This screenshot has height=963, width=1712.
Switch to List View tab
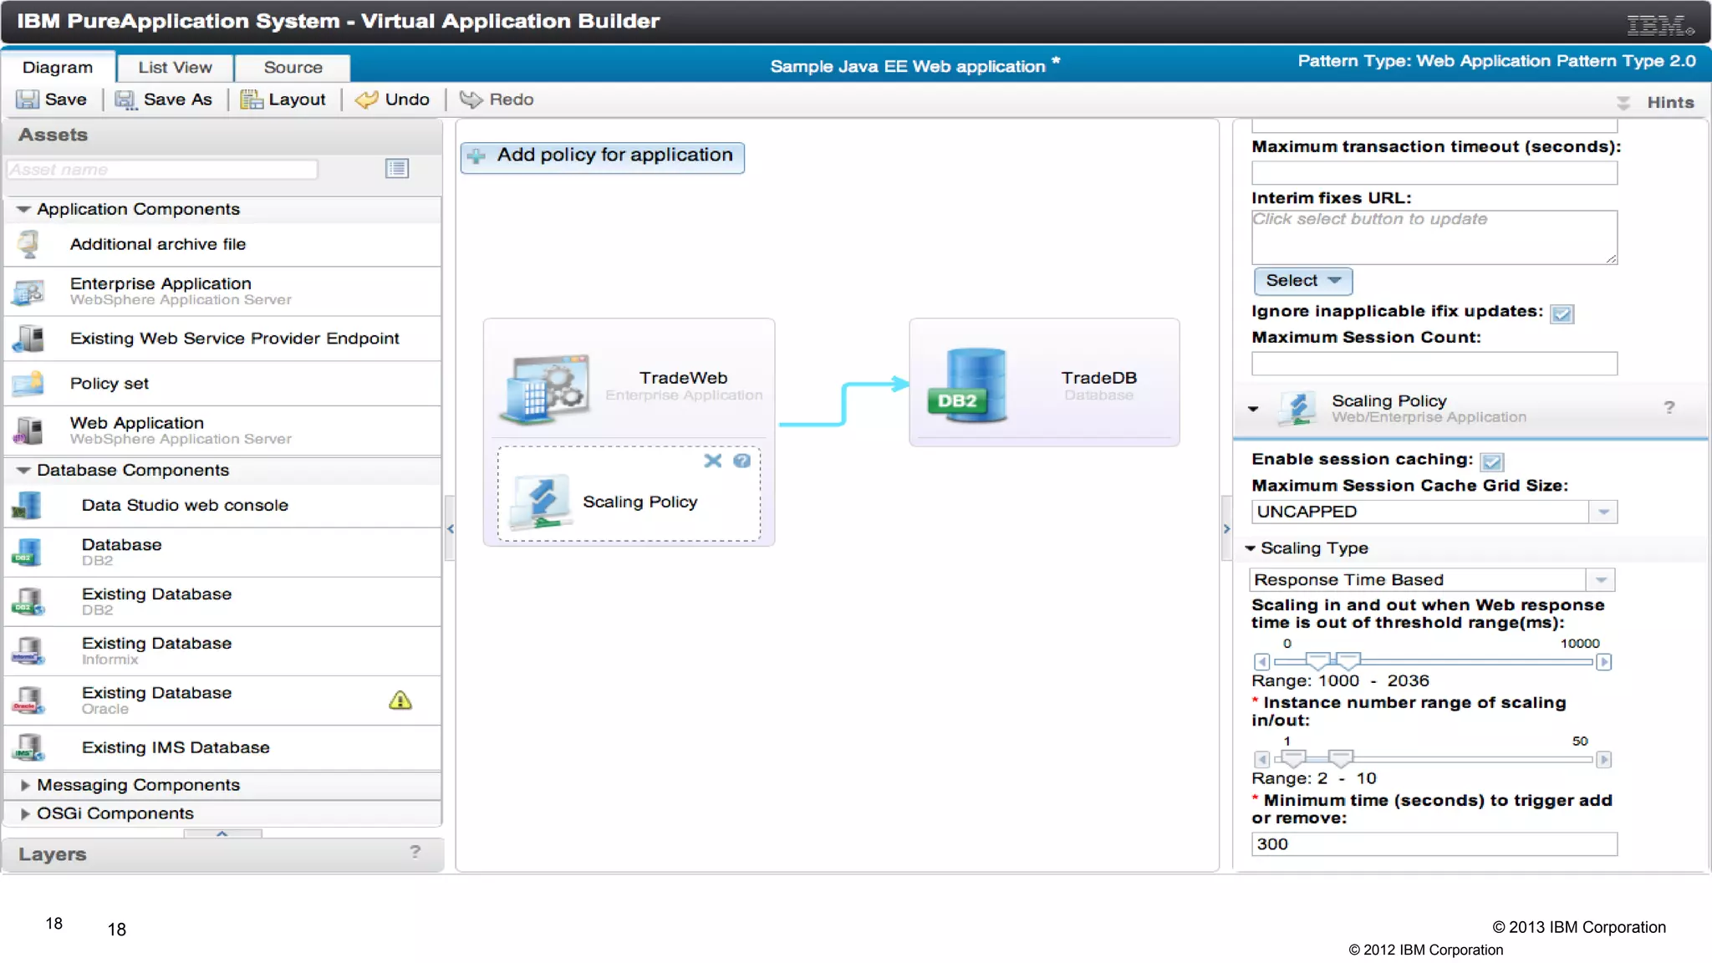pyautogui.click(x=175, y=67)
